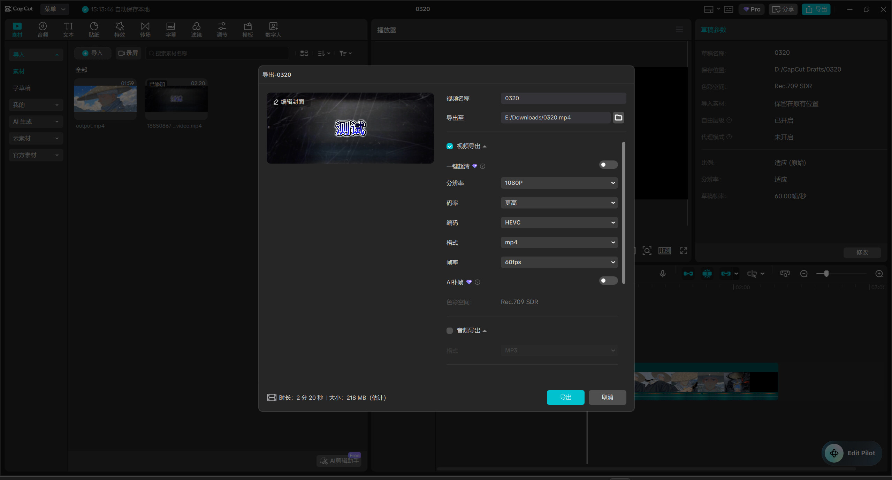
Task: Click the 数字人 digital human icon
Action: point(273,30)
